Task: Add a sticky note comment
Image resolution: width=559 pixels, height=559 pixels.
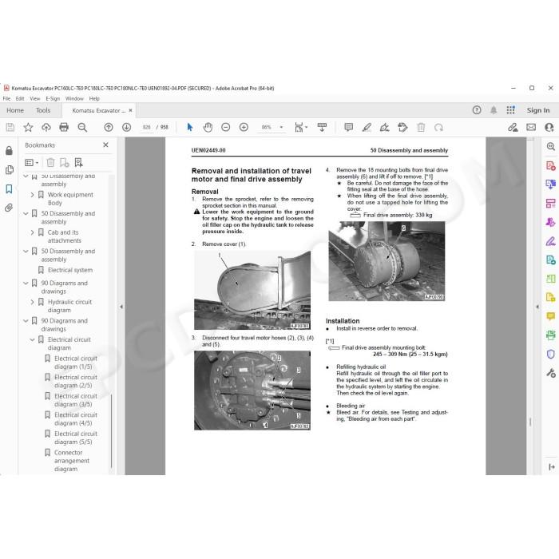Action: tap(349, 127)
